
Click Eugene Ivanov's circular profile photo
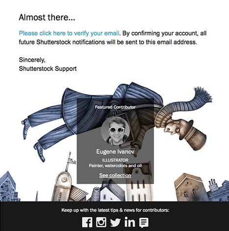pos(115,131)
